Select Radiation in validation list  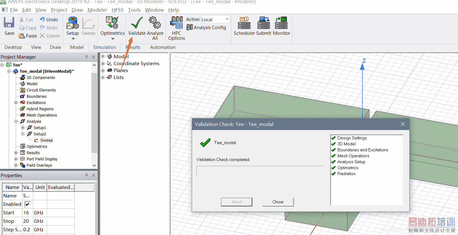(347, 174)
